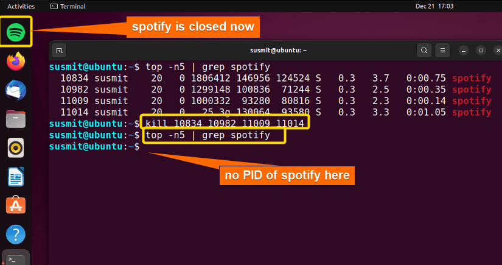Open a new terminal tab
Screen dimensions: 502x265
[59, 51]
